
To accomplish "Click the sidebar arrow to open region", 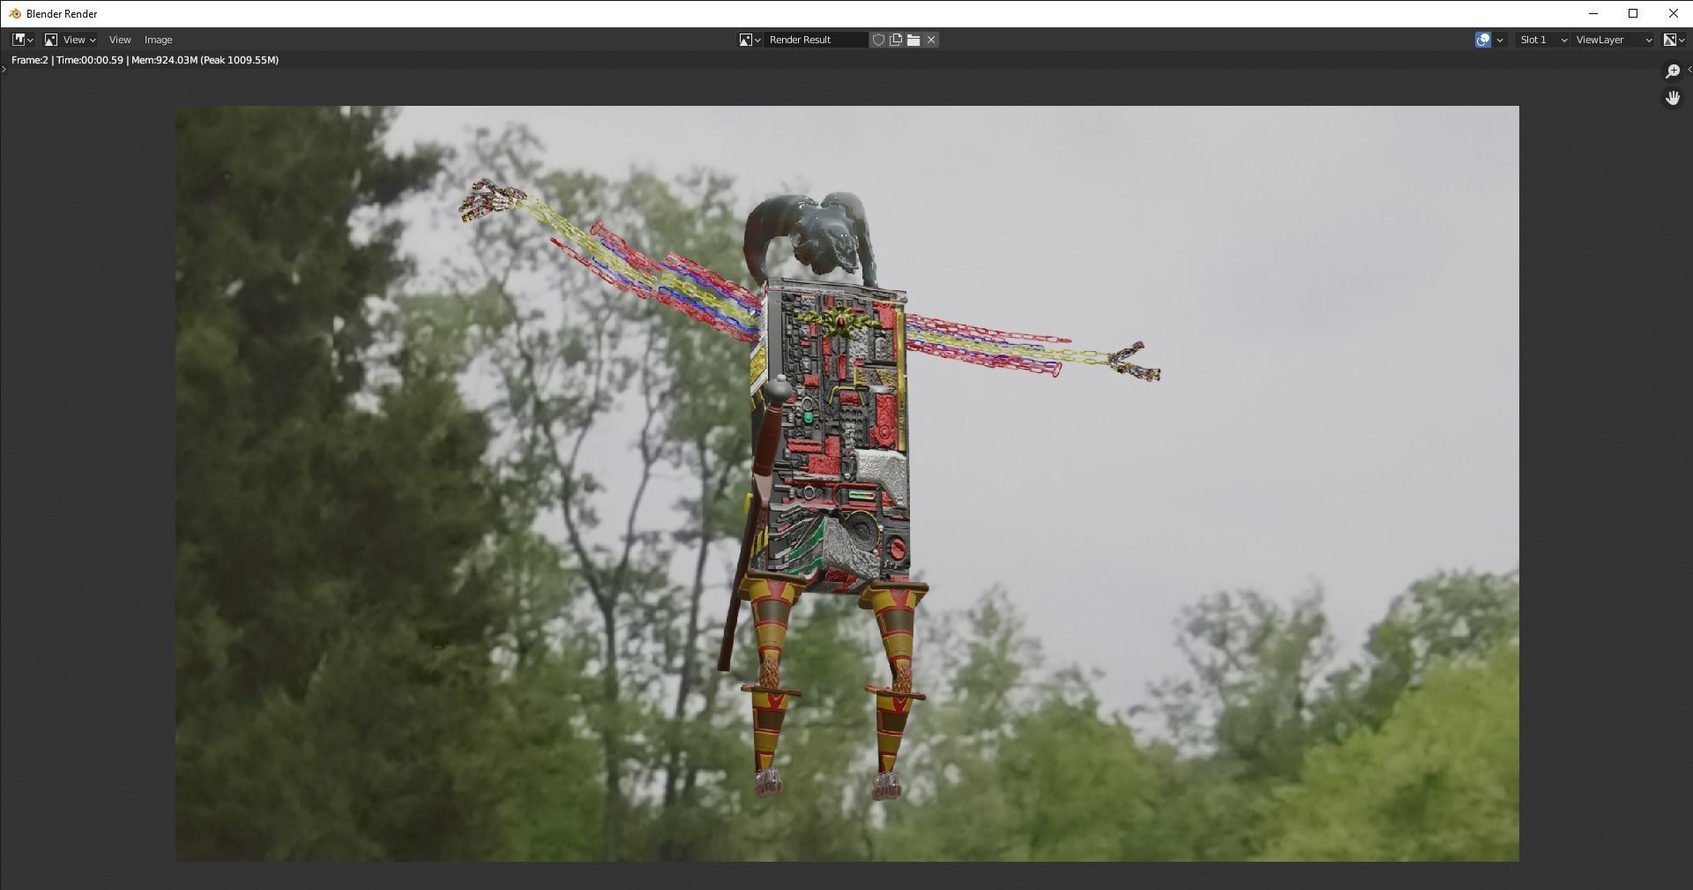I will coord(4,71).
